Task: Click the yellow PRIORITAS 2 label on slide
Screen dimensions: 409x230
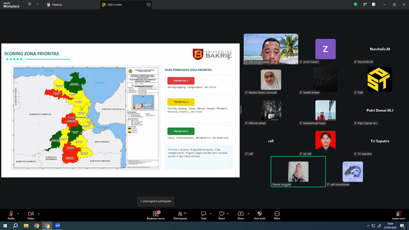Action: (x=181, y=102)
